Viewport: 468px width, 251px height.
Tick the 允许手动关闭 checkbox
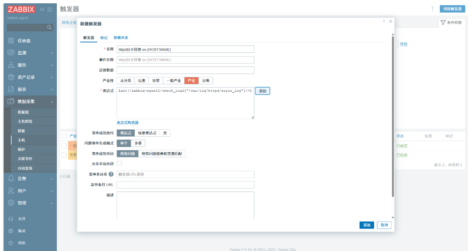pos(119,163)
